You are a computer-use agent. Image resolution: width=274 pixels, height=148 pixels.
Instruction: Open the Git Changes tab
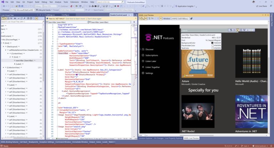coord(159,138)
